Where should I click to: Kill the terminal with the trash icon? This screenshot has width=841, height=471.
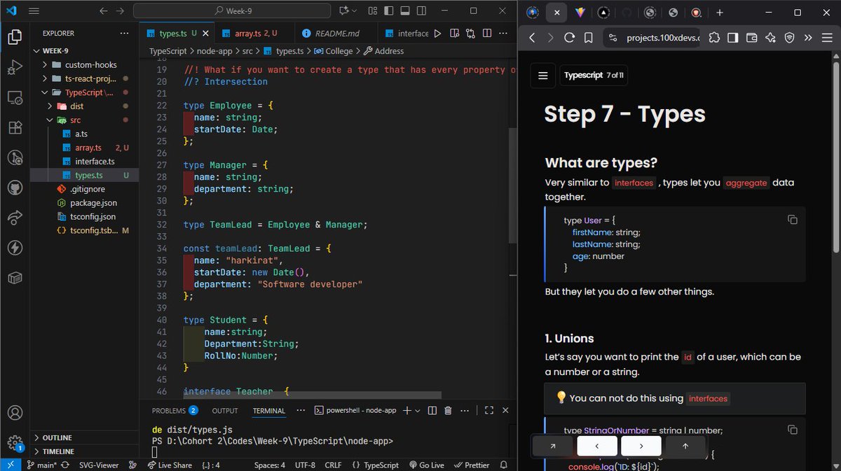click(x=449, y=411)
